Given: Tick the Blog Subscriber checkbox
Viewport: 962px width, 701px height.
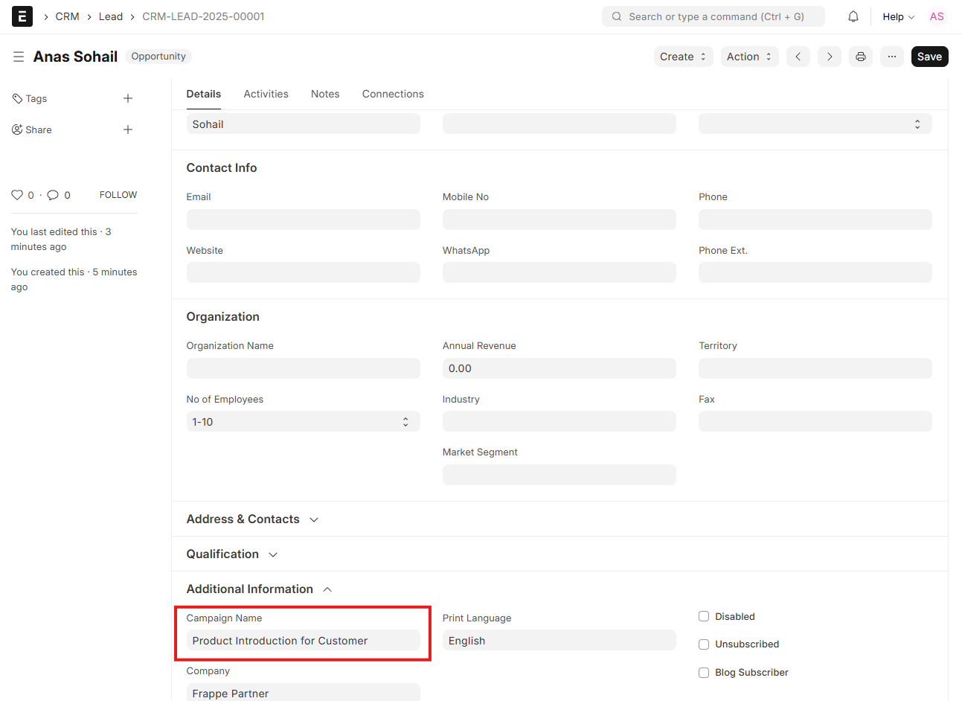Looking at the screenshot, I should pyautogui.click(x=704, y=673).
